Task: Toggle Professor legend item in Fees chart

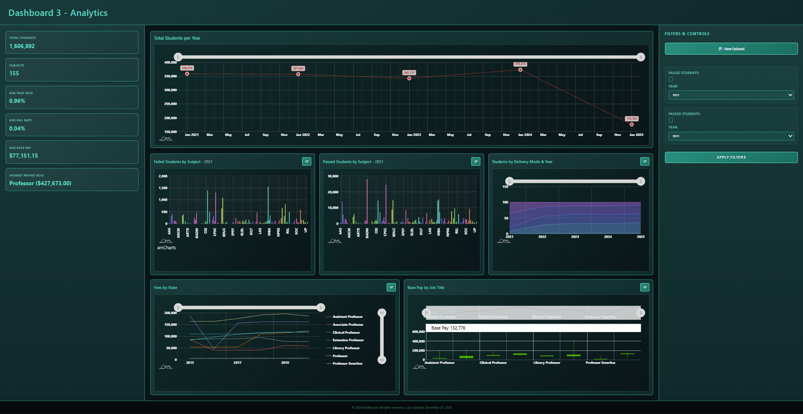Action: pyautogui.click(x=337, y=356)
